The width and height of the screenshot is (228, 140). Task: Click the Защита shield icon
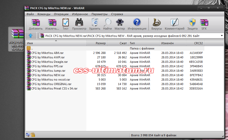192,22
